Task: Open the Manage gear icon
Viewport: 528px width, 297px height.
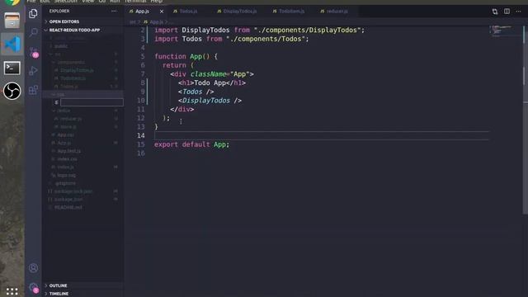Action: pos(33,287)
